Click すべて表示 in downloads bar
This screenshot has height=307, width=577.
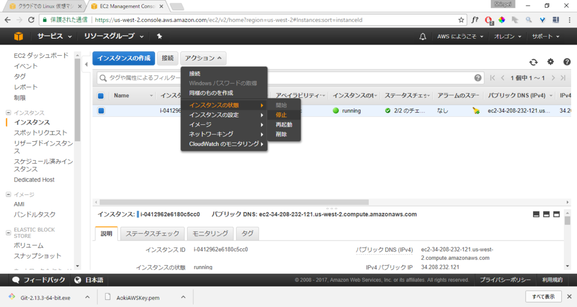543,296
